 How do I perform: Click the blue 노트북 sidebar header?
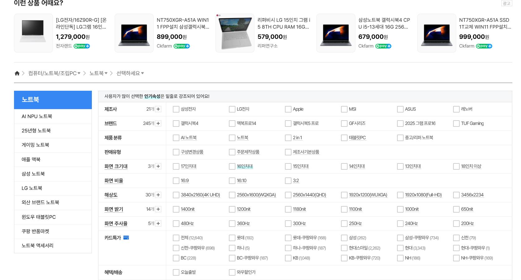point(53,100)
